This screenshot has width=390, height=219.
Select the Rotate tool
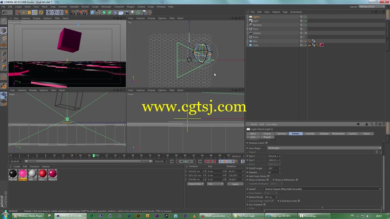point(35,12)
